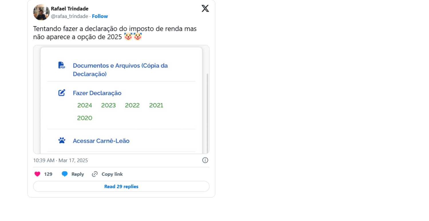Open Rafael Trindade display name link
429x221 pixels.
(x=69, y=9)
